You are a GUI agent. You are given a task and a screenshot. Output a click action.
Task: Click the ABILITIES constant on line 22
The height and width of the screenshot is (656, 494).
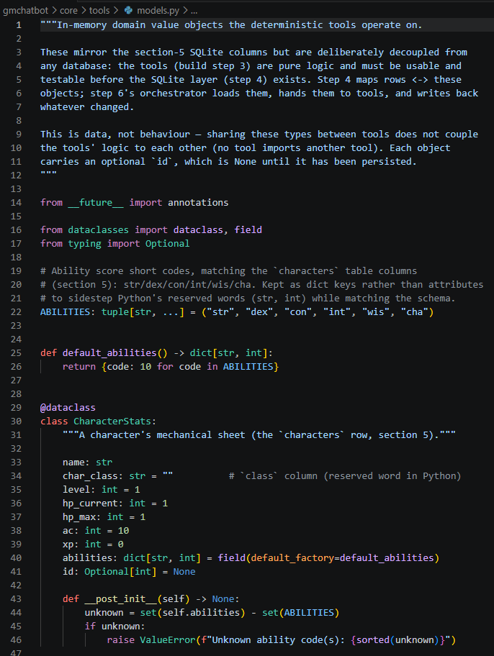click(65, 312)
